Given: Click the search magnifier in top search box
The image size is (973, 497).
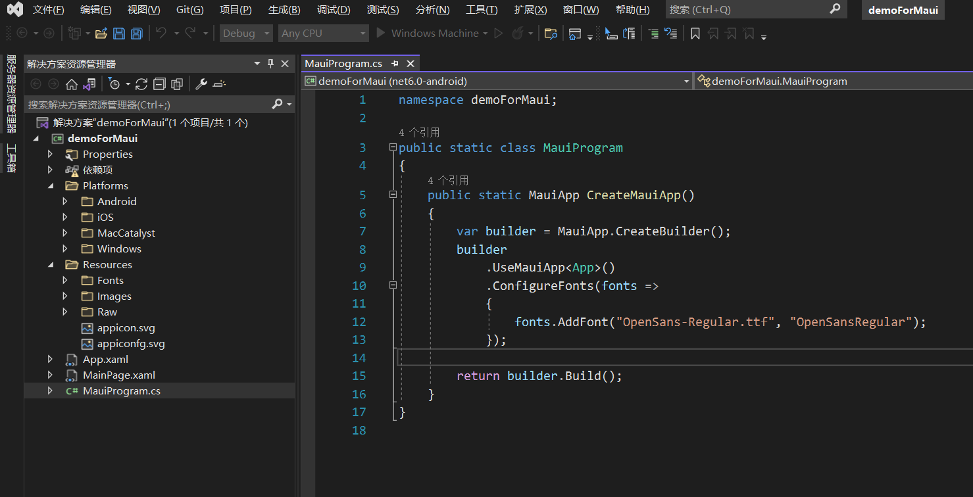Looking at the screenshot, I should (835, 9).
